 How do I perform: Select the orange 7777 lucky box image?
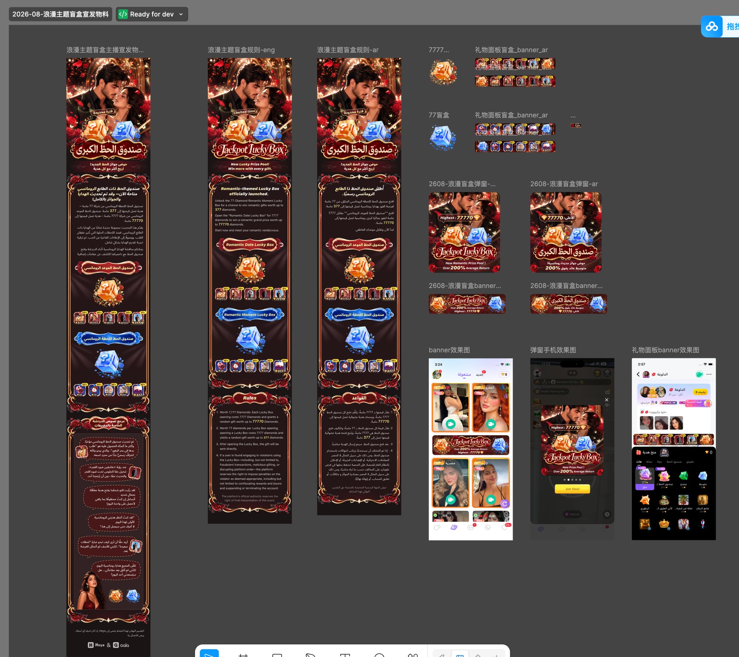(x=443, y=72)
